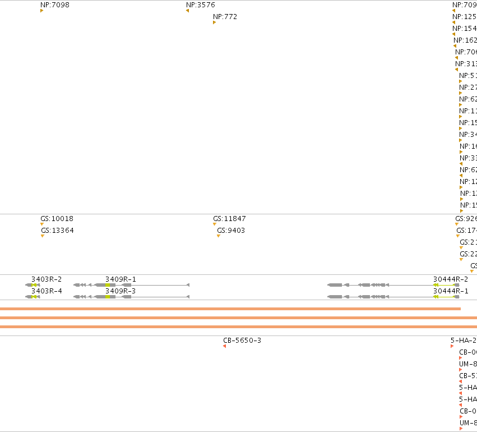Select the NP:706 label at right edge
This screenshot has height=432, width=477.
[466, 52]
